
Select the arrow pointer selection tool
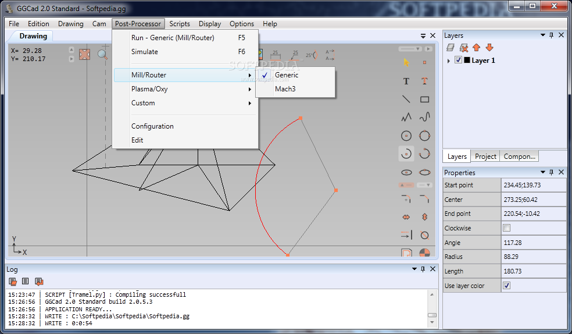(406, 62)
